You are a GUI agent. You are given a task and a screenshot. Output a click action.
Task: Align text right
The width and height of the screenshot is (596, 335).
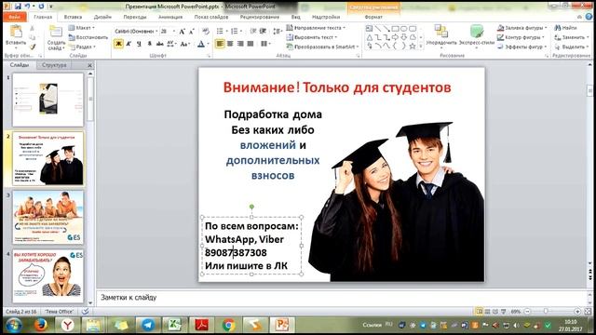[240, 44]
